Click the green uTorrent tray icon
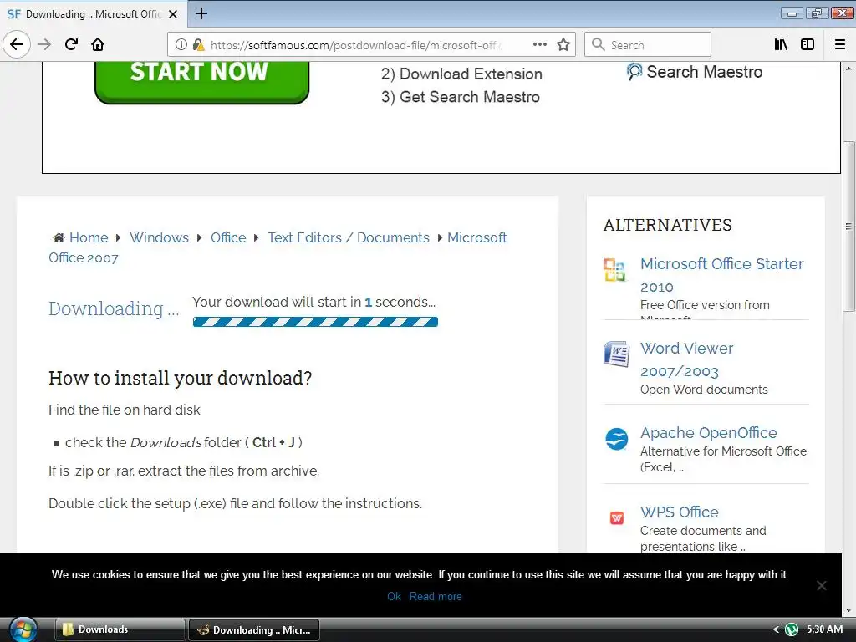Viewport: 856px width, 642px height. [791, 629]
